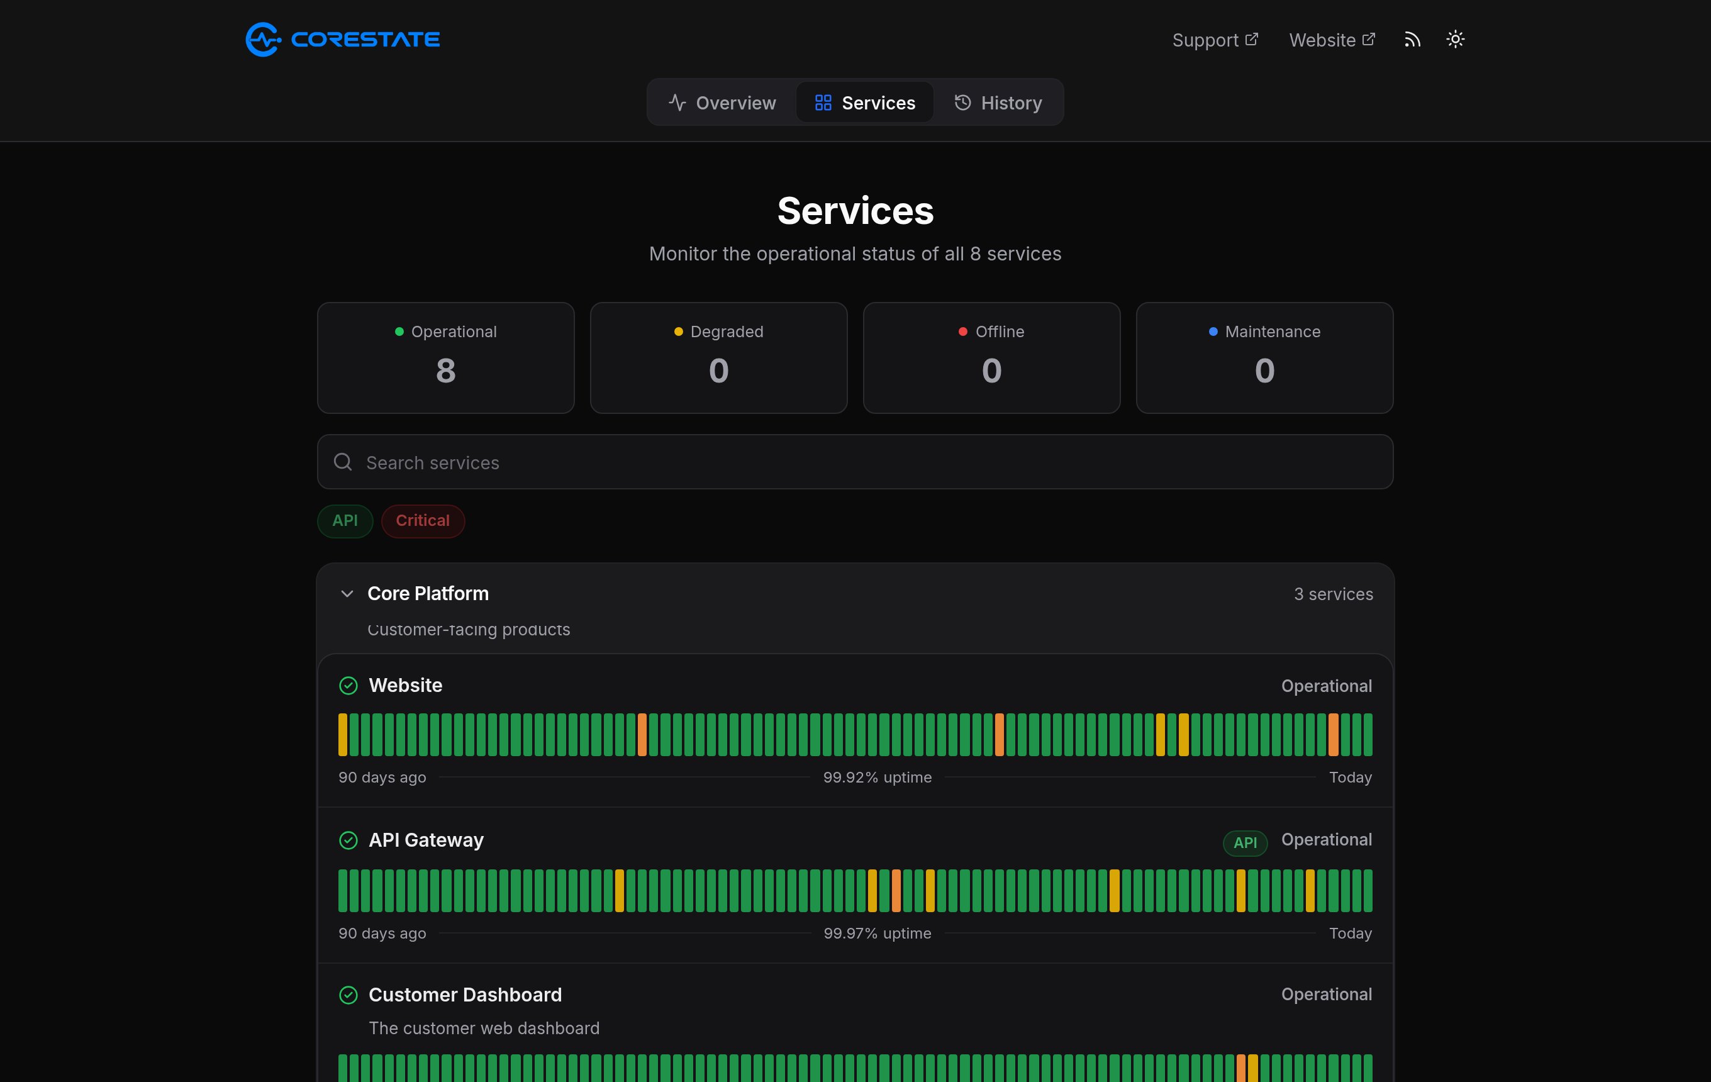Viewport: 1711px width, 1082px height.
Task: Click the Website service name
Action: click(x=406, y=686)
